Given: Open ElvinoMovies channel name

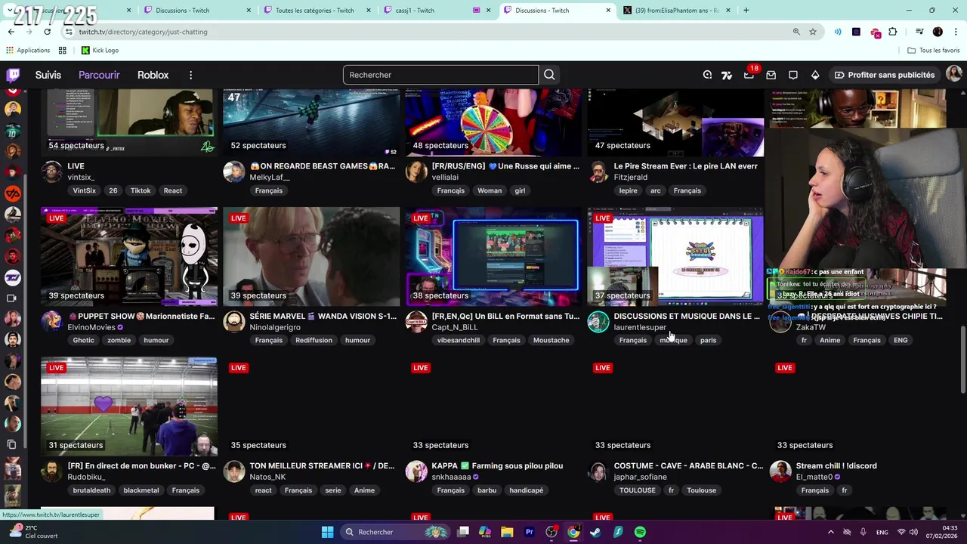Looking at the screenshot, I should coord(91,327).
